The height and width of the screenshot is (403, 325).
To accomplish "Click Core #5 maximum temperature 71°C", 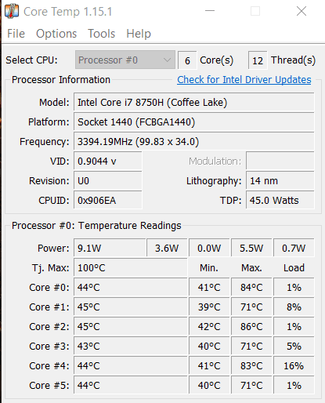I will pyautogui.click(x=251, y=386).
